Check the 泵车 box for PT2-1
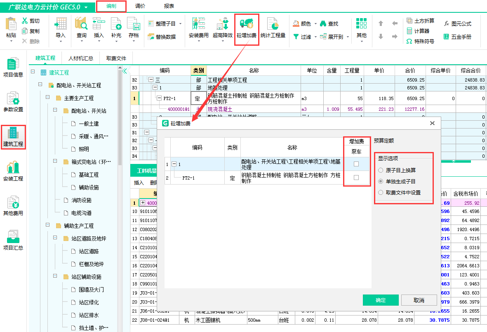 coord(356,178)
